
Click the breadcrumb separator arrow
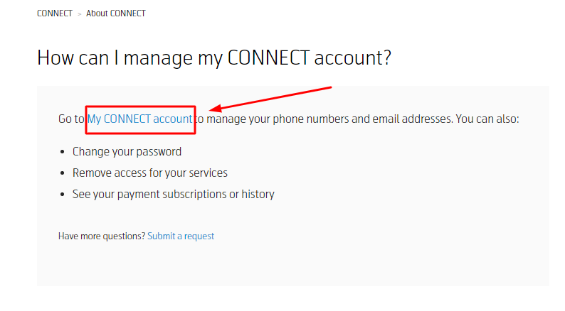pyautogui.click(x=79, y=14)
